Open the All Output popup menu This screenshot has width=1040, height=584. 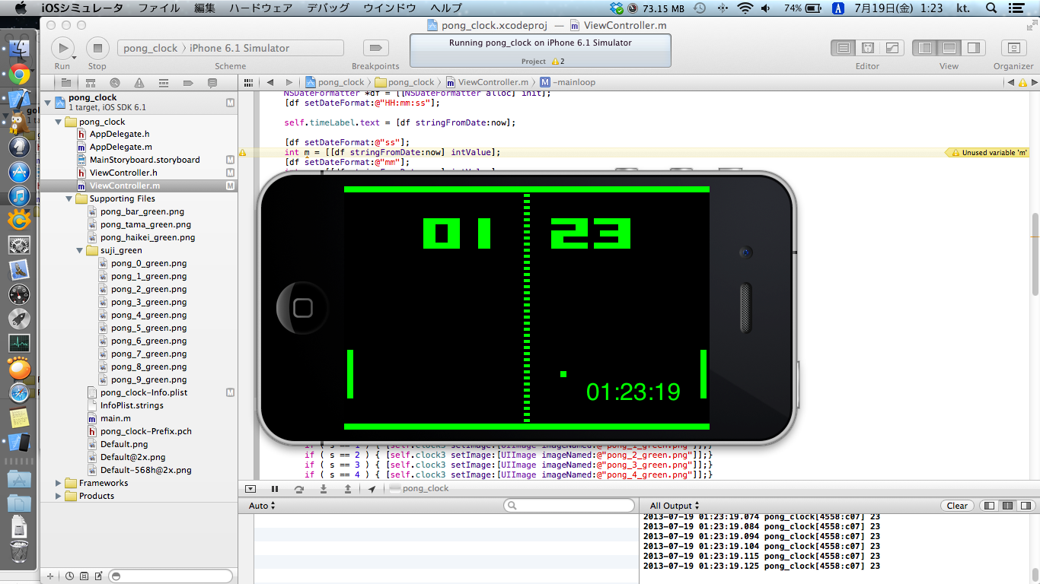[674, 506]
